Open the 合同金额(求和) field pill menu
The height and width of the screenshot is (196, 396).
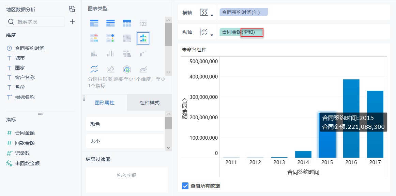point(241,32)
